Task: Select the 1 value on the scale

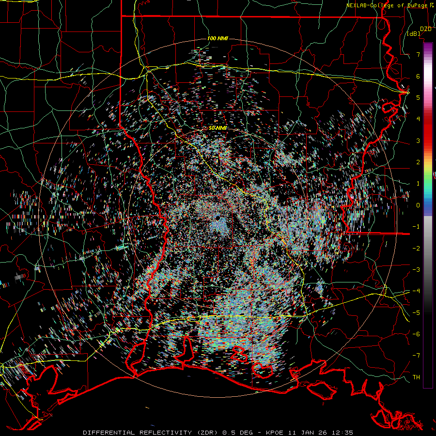Action: (418, 184)
